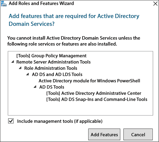Select Active Directory Administrative Center item
Screen dimensions: 159x142
click(x=94, y=93)
